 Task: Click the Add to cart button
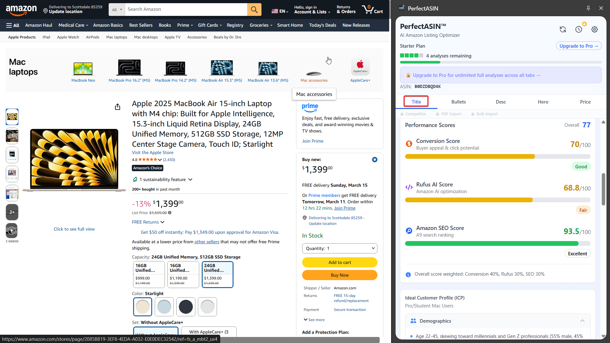point(340,262)
